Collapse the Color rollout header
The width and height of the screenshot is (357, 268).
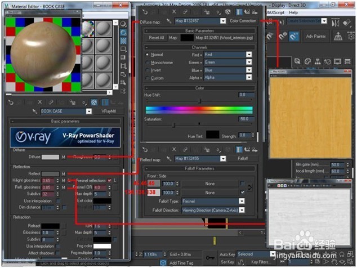click(x=199, y=88)
